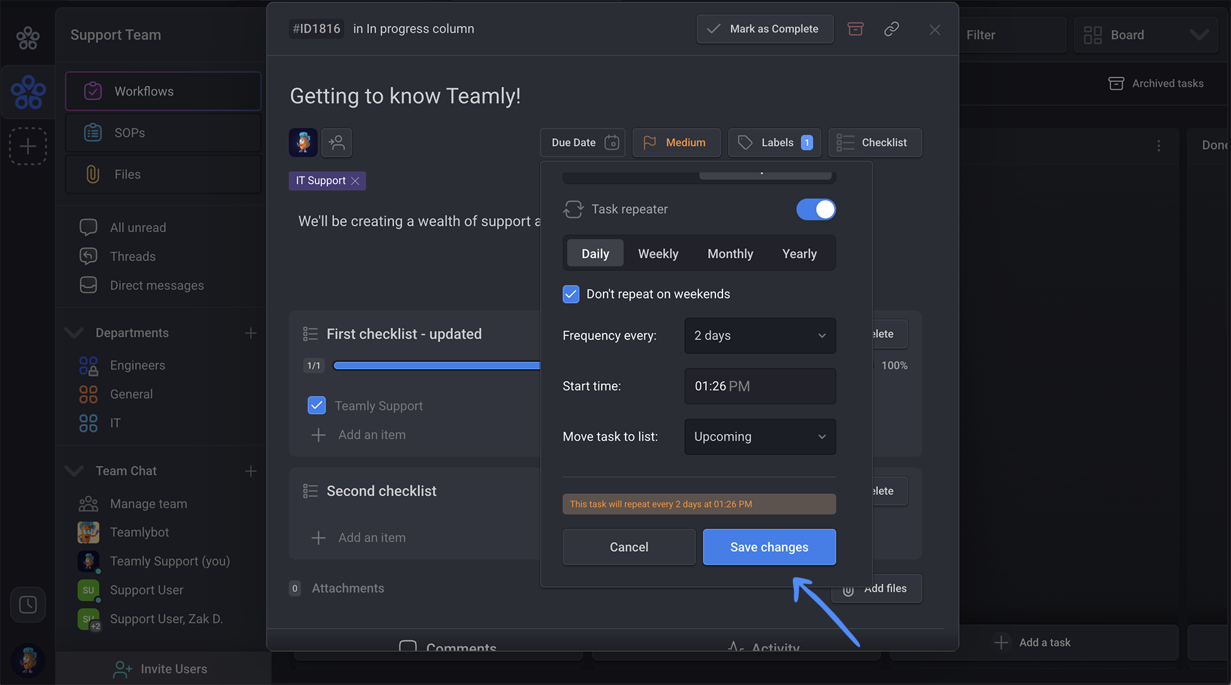Open the Engineers department
This screenshot has width=1231, height=685.
click(137, 365)
